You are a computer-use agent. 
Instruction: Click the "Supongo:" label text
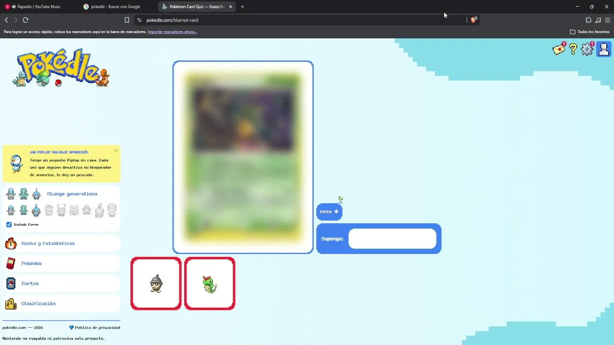click(332, 239)
